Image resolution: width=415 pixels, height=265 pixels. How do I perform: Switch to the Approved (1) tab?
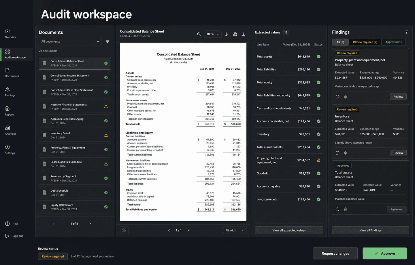pos(393,42)
